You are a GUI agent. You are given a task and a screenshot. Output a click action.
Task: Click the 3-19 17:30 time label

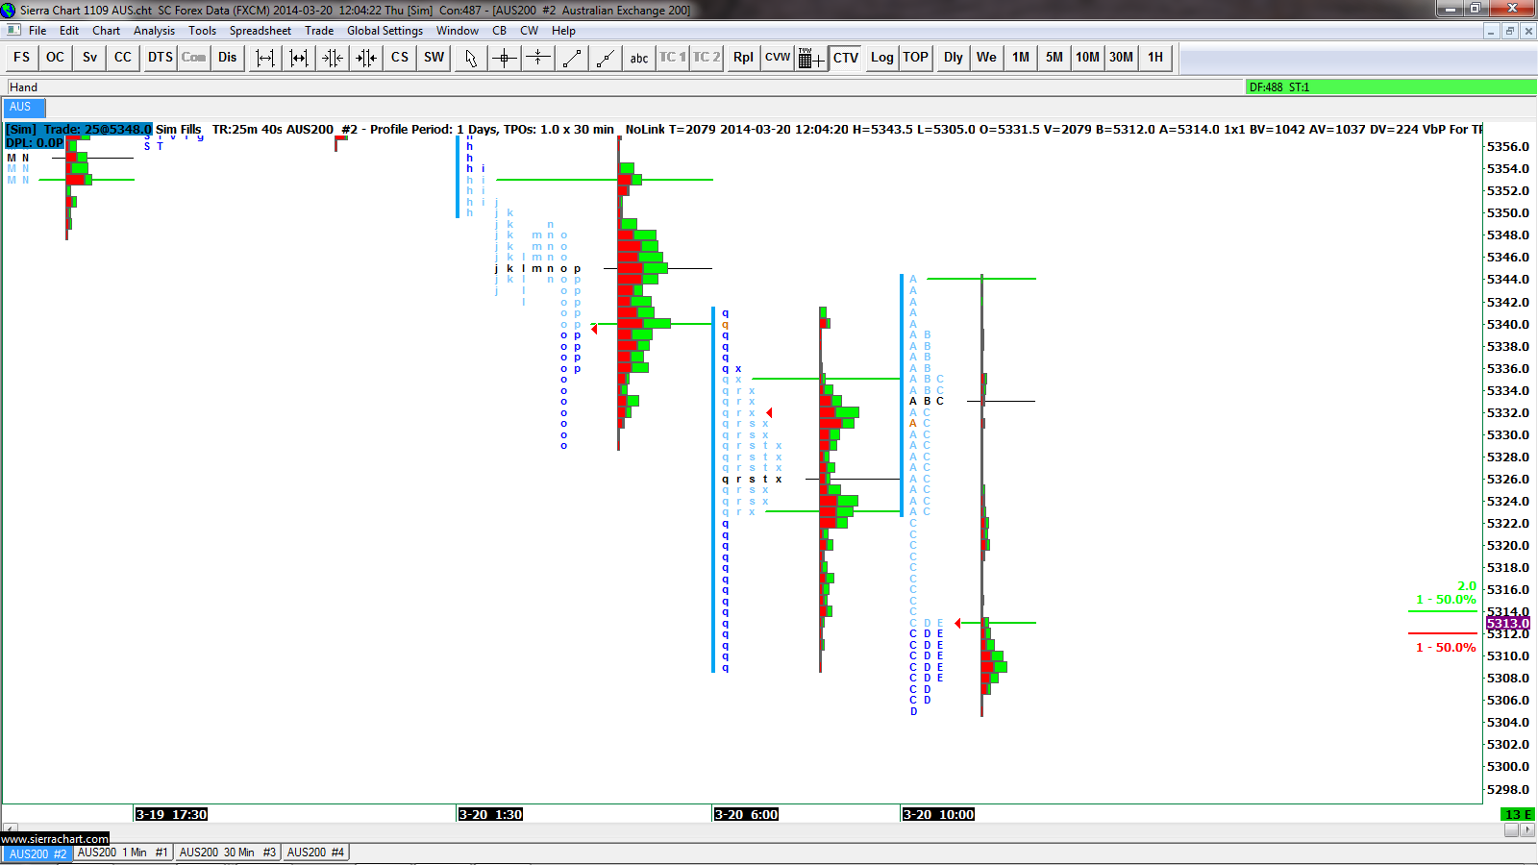pyautogui.click(x=171, y=814)
